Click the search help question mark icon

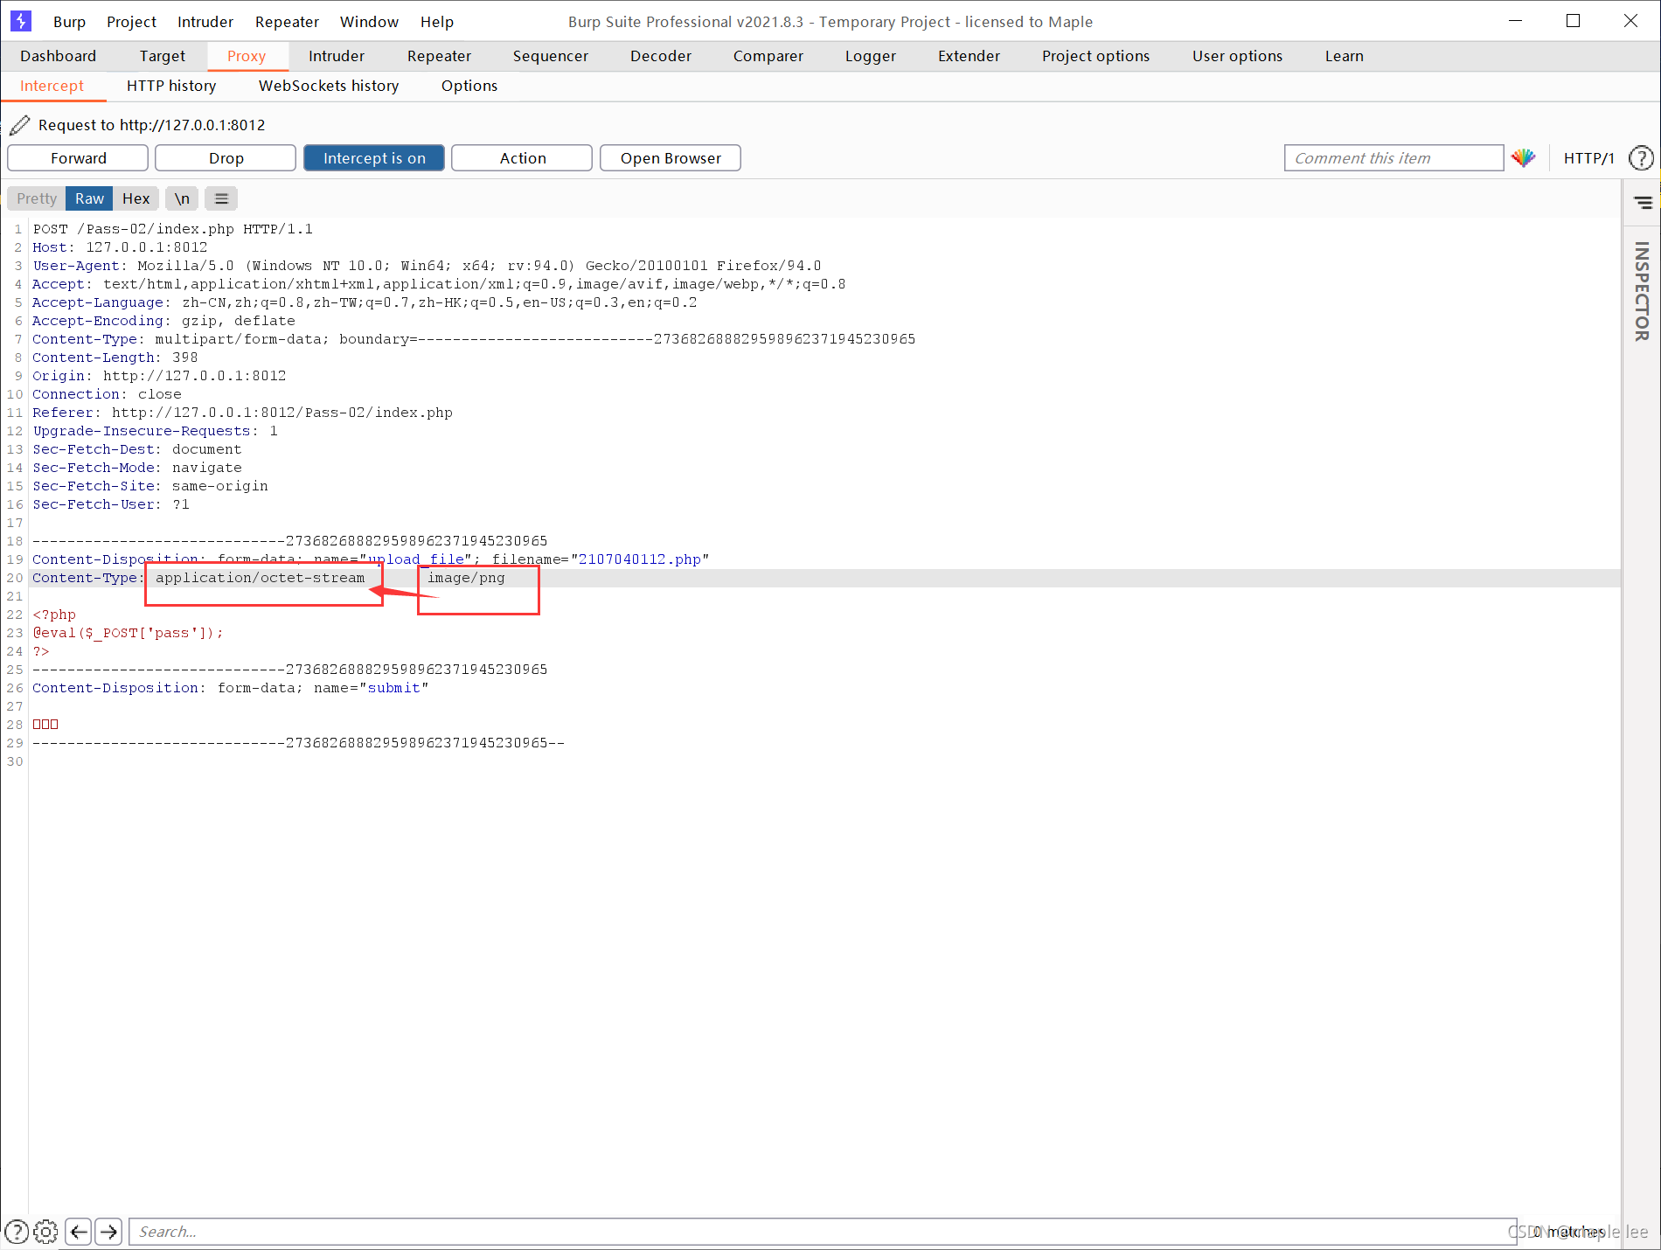coord(17,1232)
